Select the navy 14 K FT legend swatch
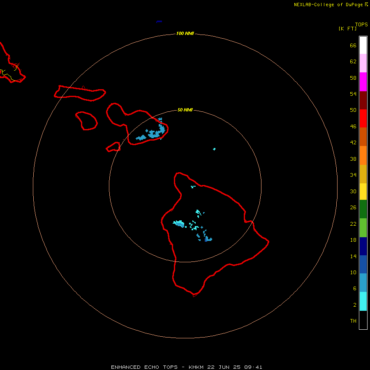The height and width of the screenshot is (370, 370). (x=363, y=246)
